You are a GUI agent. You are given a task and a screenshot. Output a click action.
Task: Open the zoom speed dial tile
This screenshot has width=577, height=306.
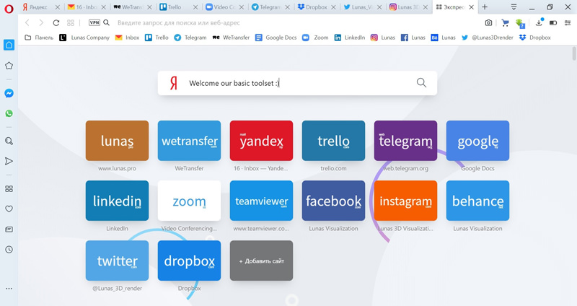189,201
